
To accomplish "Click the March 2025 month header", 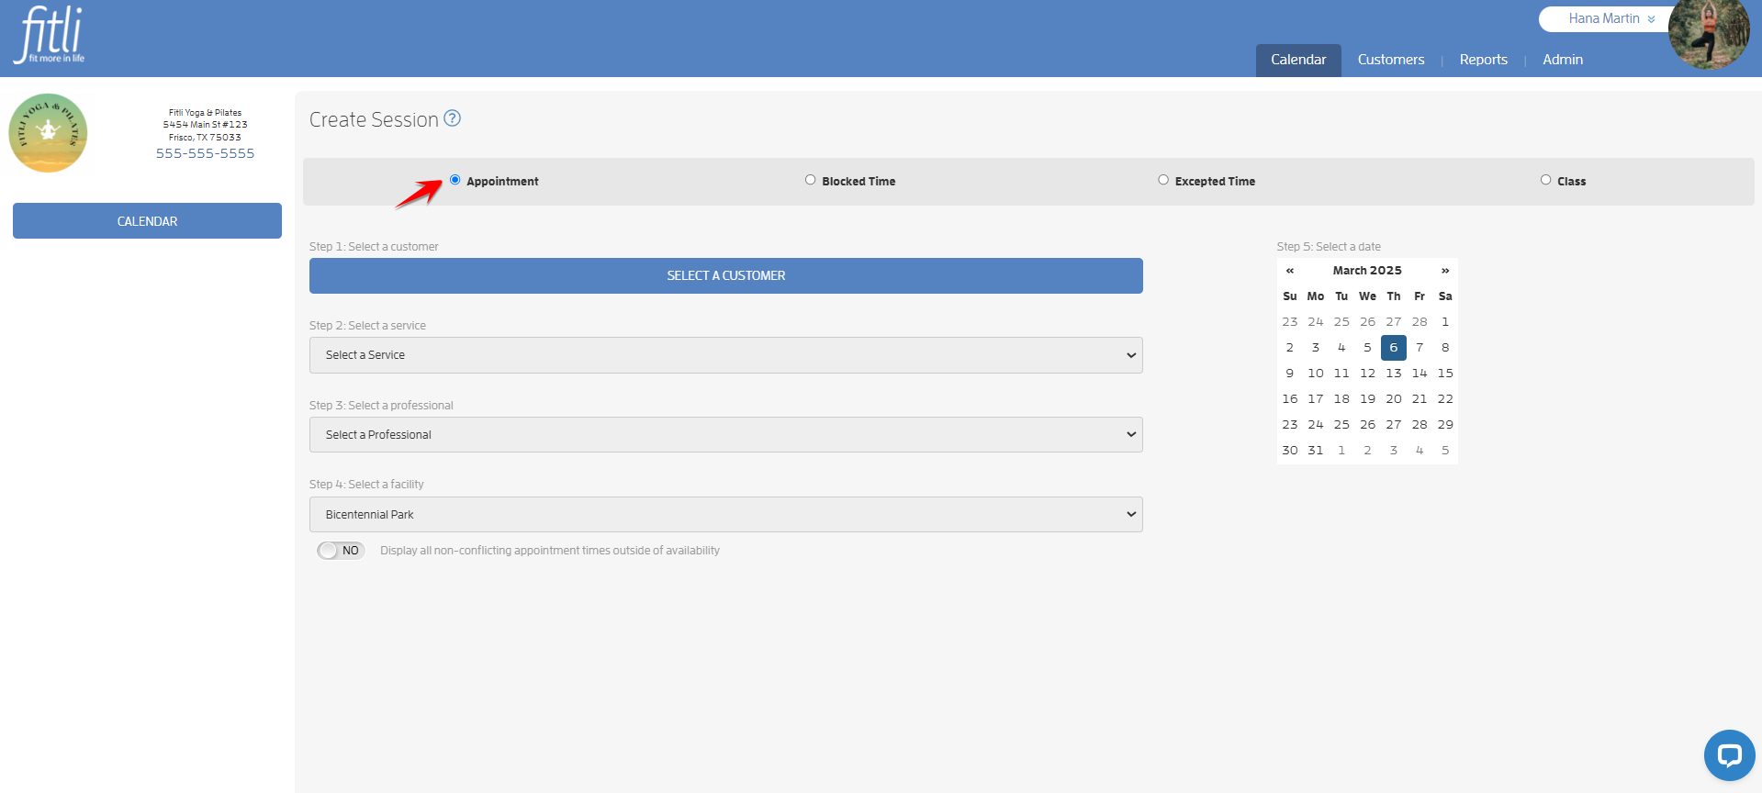I will [1367, 271].
